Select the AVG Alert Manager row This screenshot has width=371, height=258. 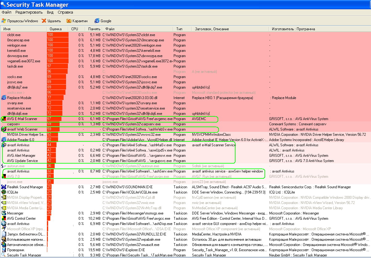click(185, 156)
